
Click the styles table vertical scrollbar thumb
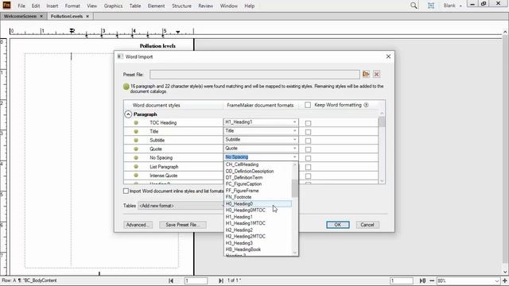tap(382, 122)
